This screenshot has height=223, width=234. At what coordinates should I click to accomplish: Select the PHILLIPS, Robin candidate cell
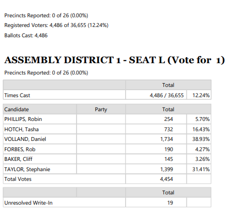pos(40,119)
